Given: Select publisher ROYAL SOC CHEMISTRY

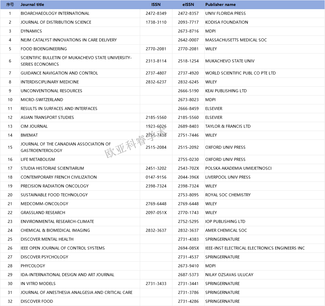Looking at the screenshot, I should pos(228,195).
